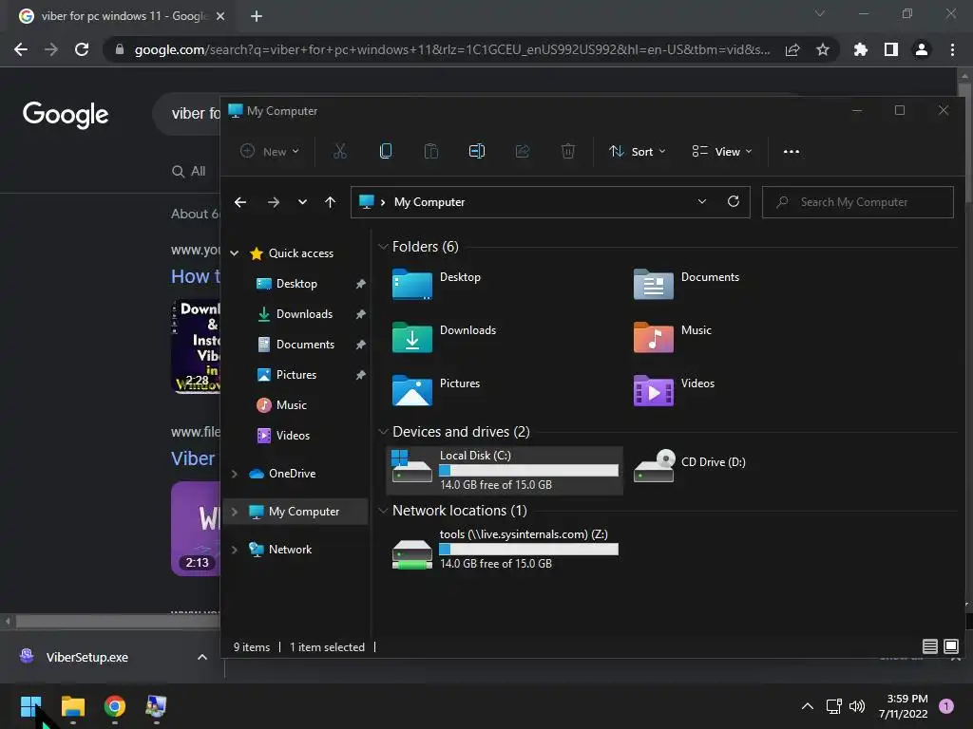Image resolution: width=973 pixels, height=729 pixels.
Task: Collapse Quick access tree node
Action: (x=235, y=252)
